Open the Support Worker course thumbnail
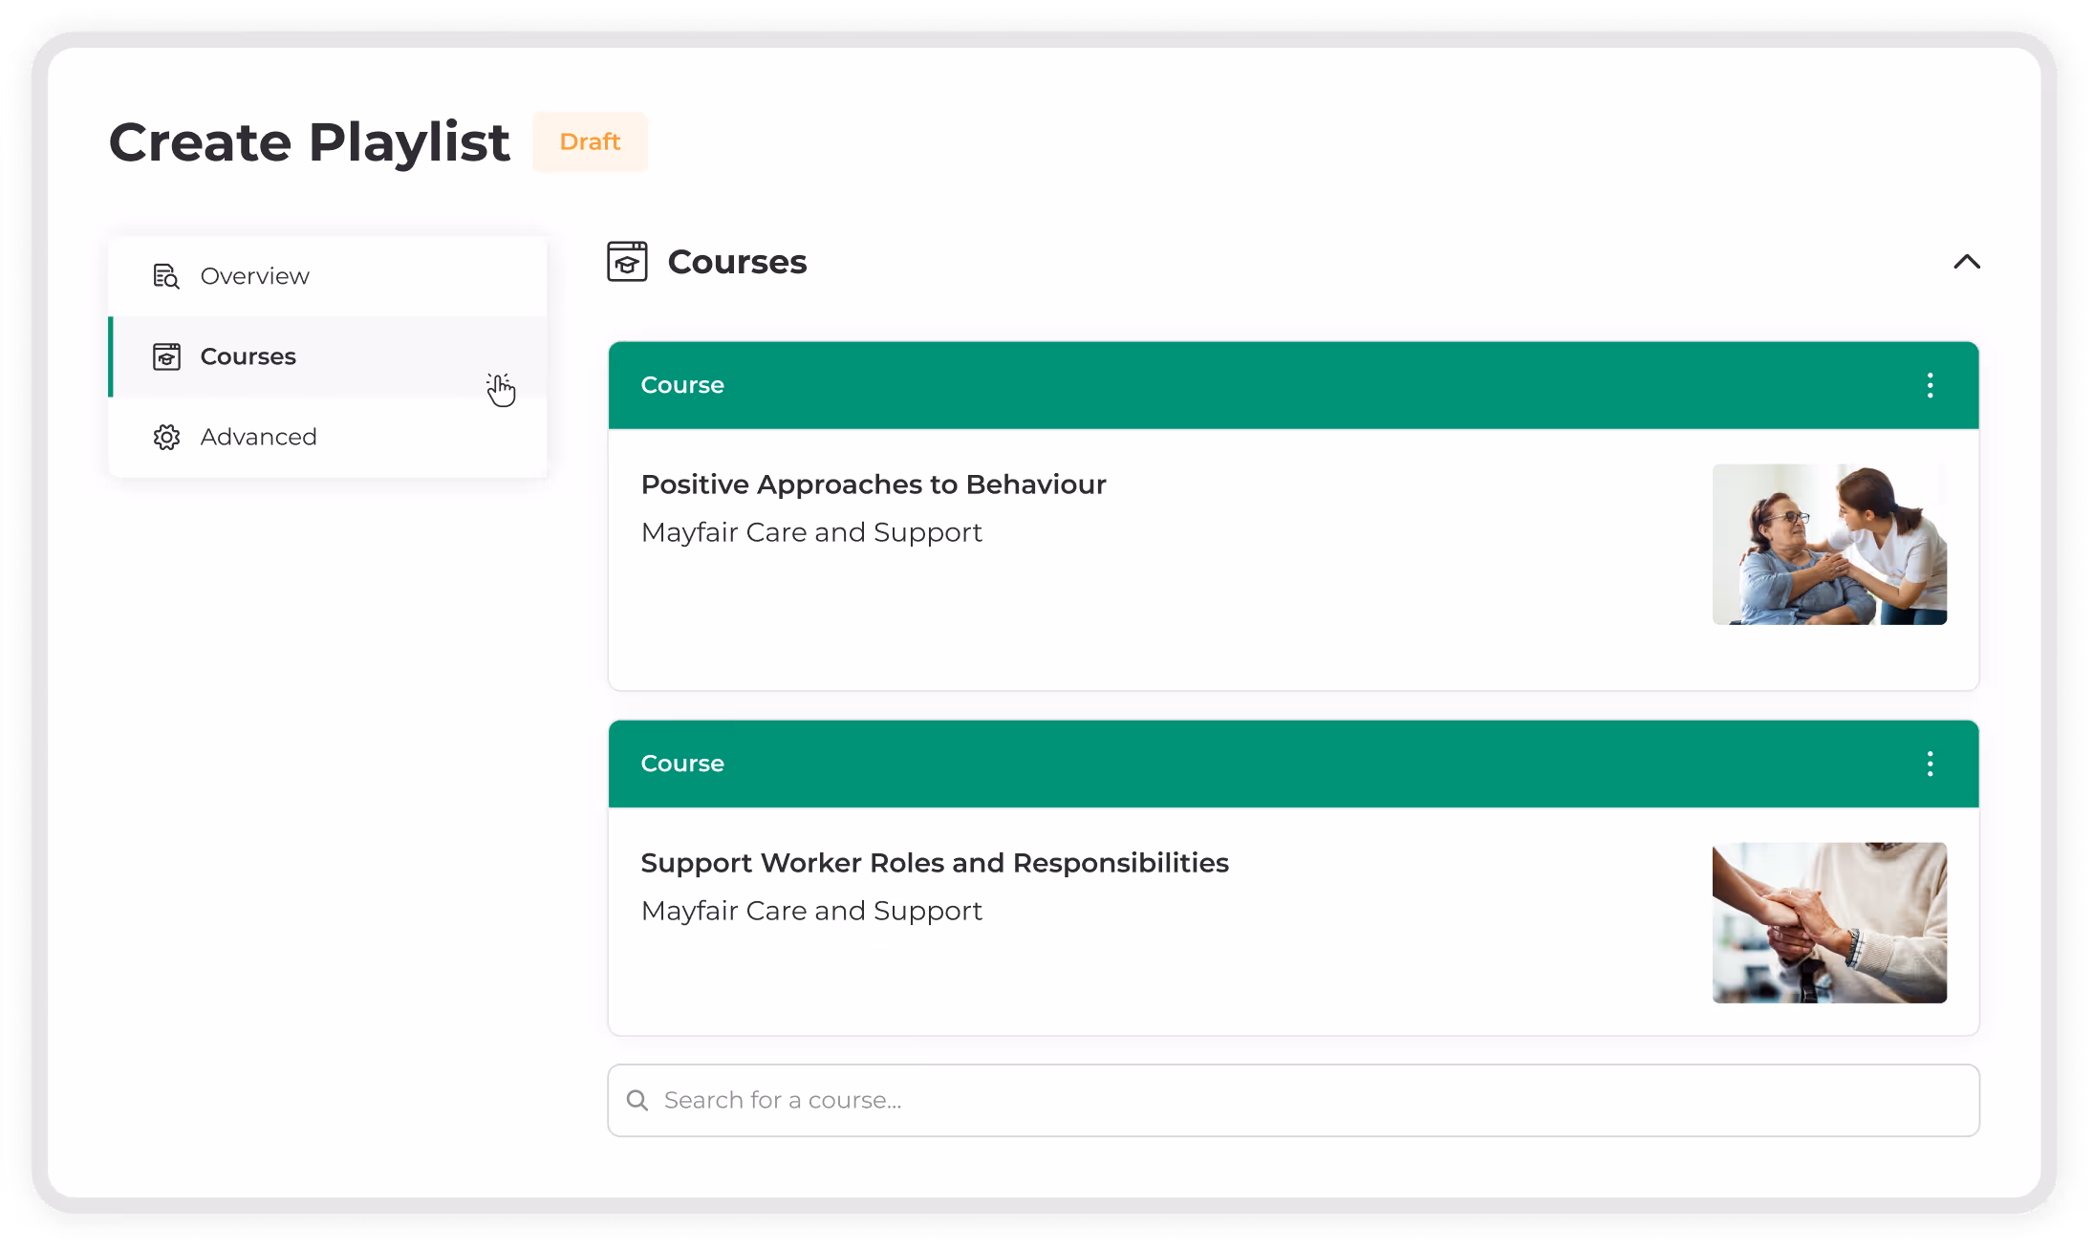The image size is (2093, 1249). coord(1828,922)
